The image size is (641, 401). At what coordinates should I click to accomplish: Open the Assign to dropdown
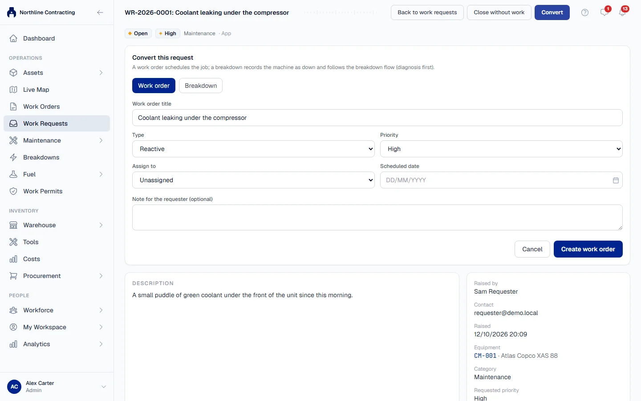[253, 180]
